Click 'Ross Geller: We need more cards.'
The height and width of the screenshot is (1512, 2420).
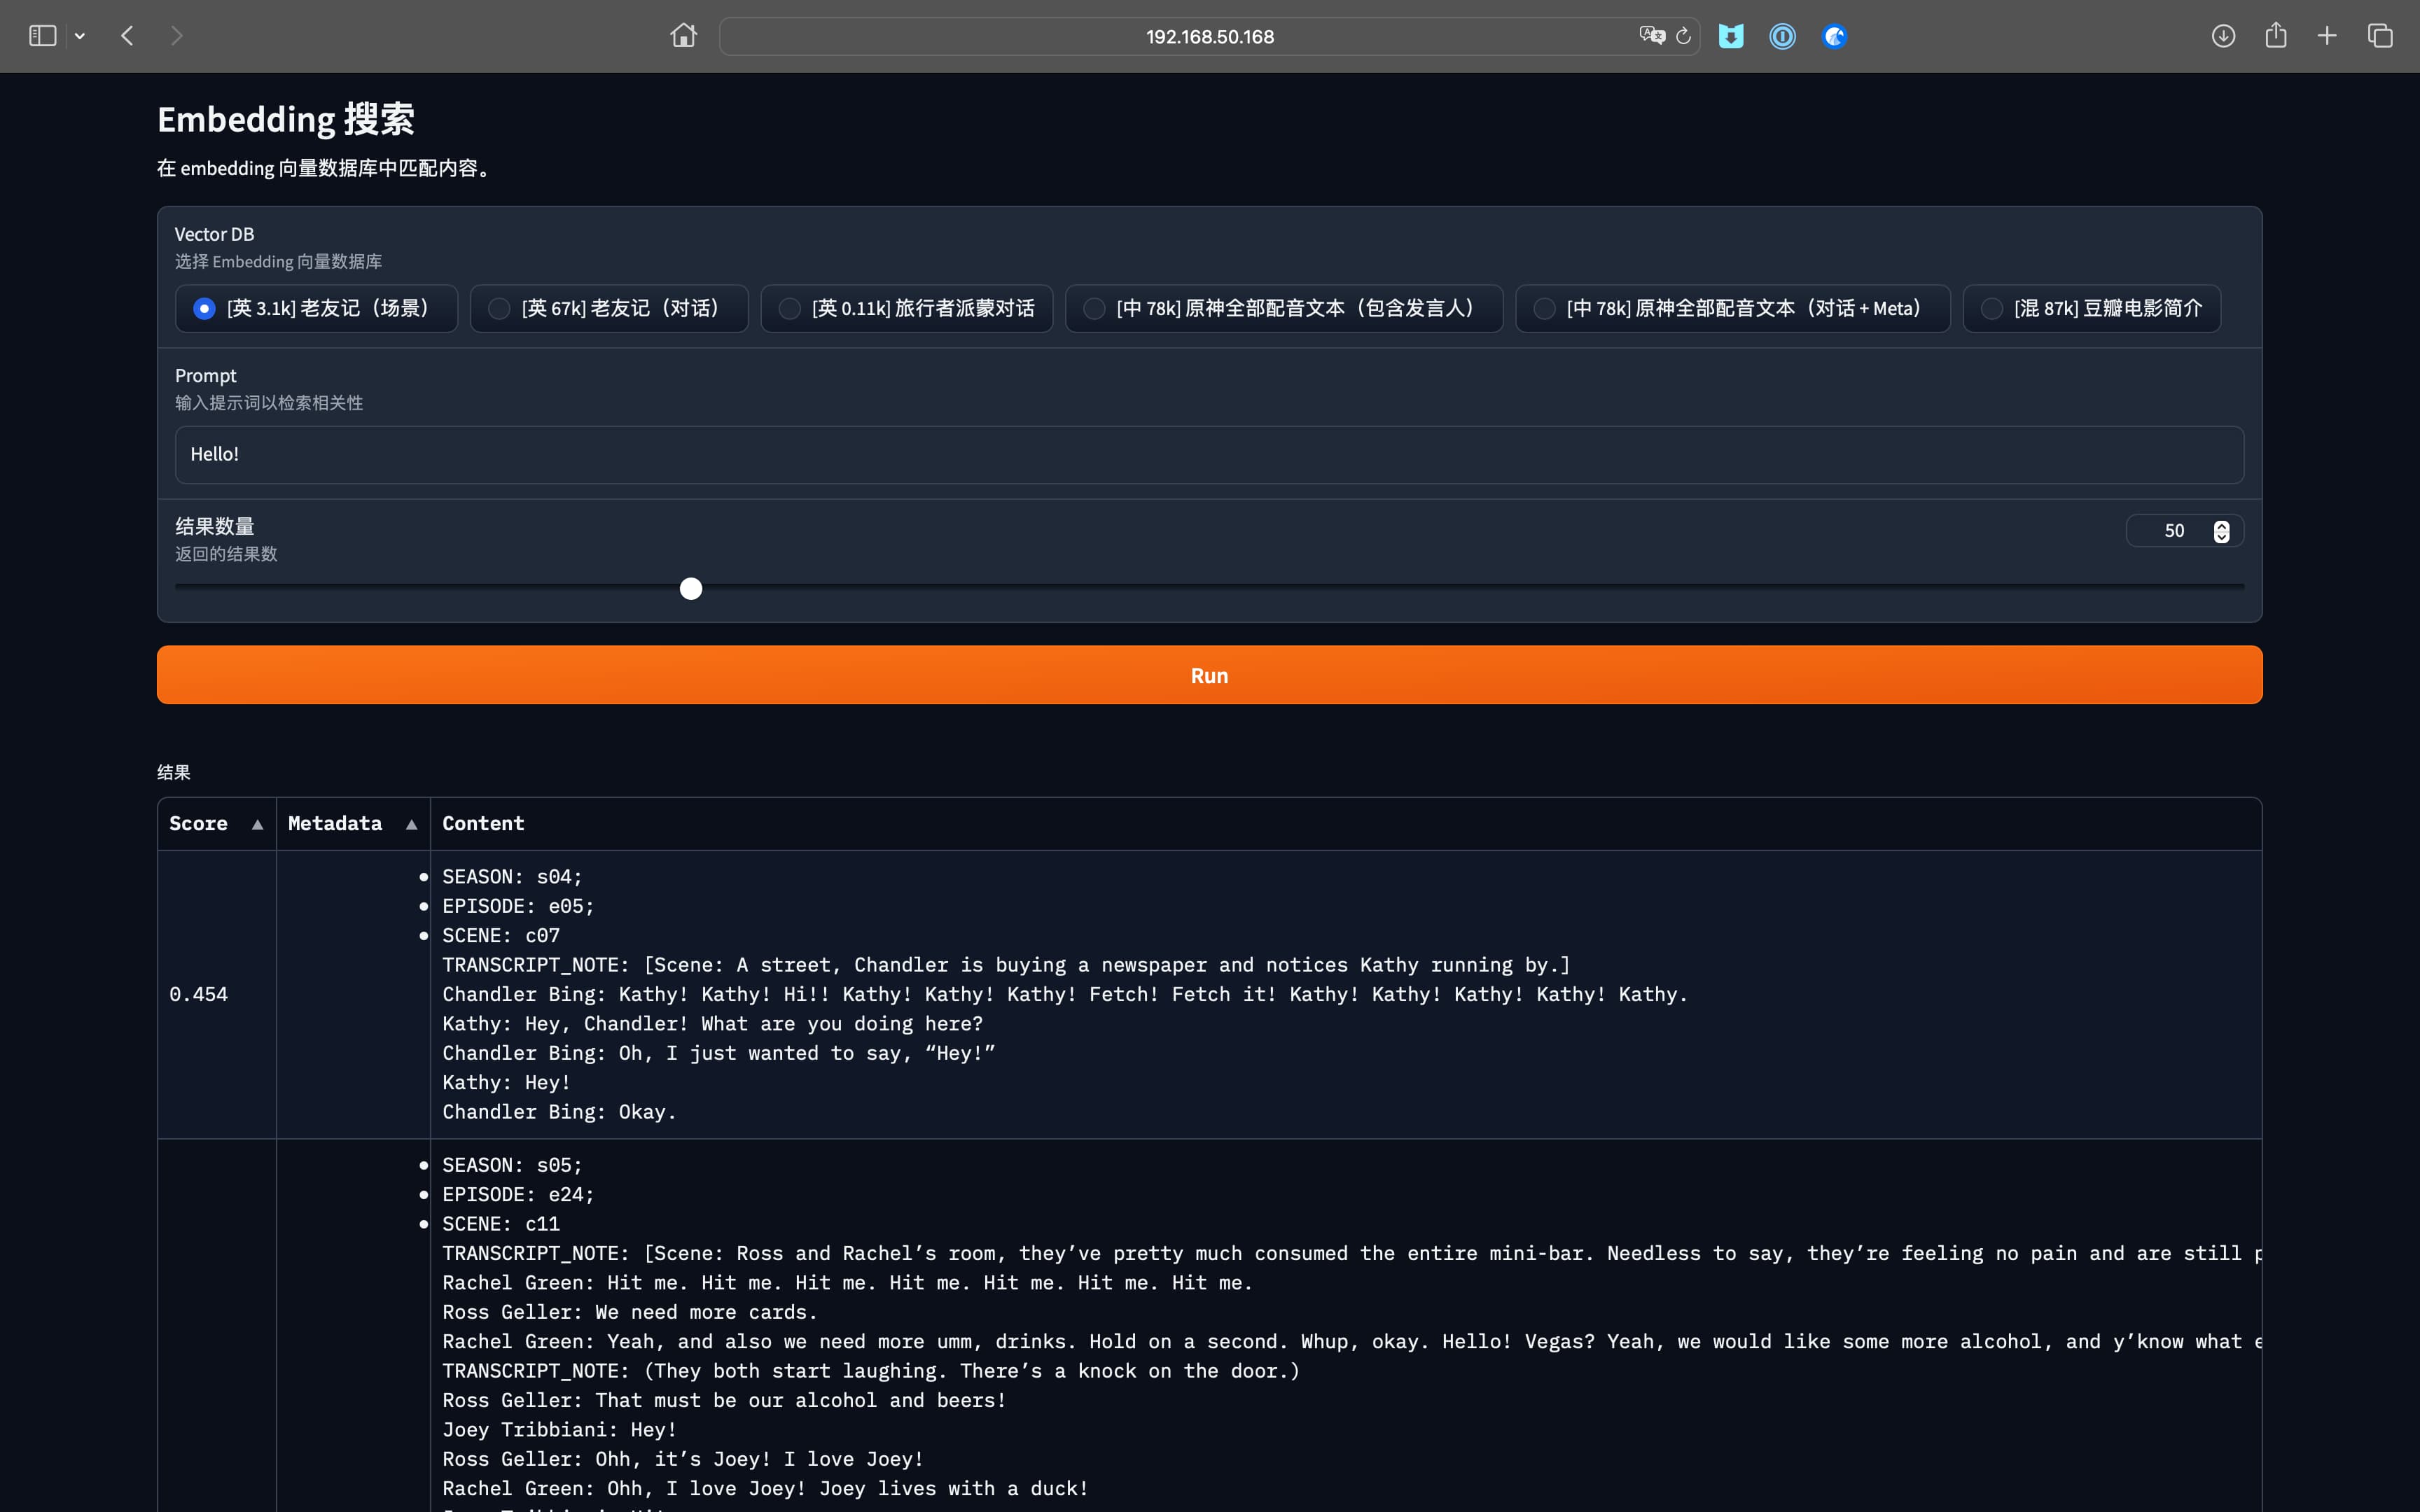(630, 1312)
